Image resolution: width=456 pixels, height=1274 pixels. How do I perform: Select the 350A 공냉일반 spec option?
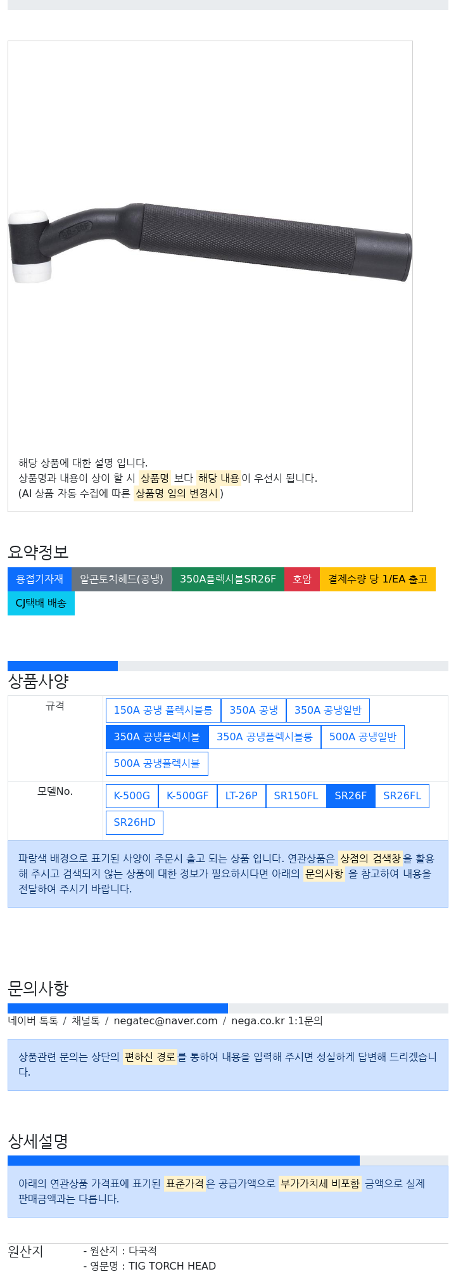point(327,710)
